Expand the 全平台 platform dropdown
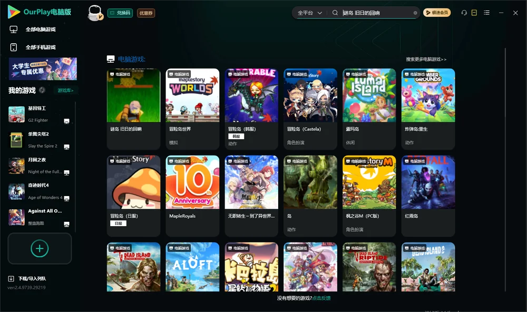Image resolution: width=527 pixels, height=312 pixels. (309, 13)
